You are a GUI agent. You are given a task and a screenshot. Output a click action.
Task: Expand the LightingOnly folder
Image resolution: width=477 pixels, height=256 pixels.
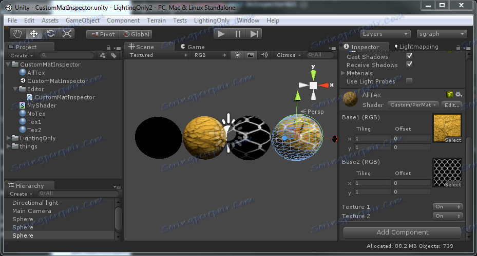coord(8,138)
